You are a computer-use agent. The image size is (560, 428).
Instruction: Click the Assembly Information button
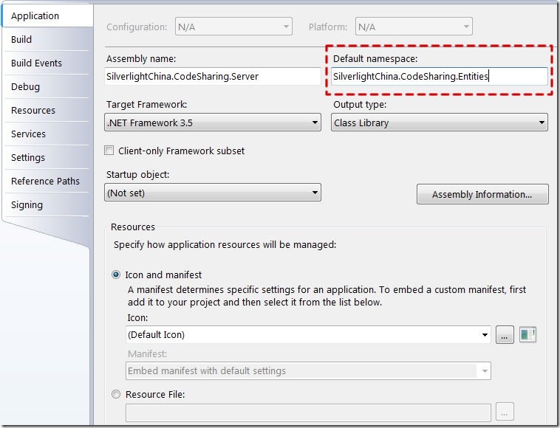click(x=482, y=194)
